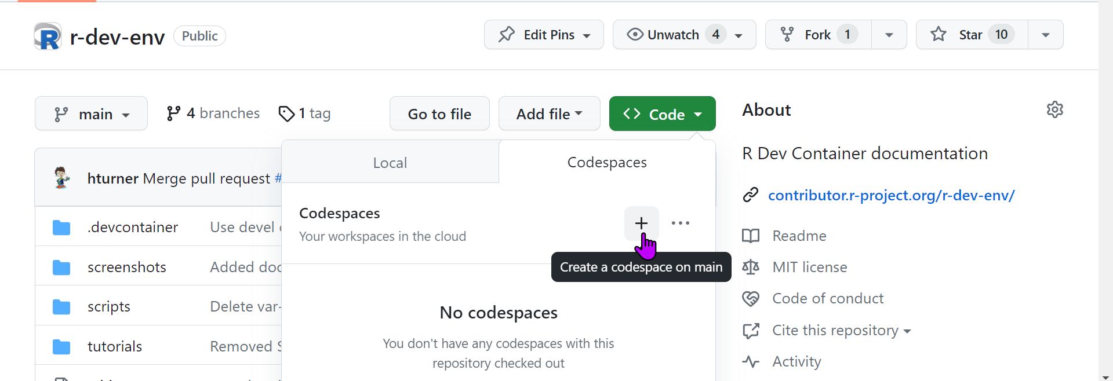The height and width of the screenshot is (381, 1113).
Task: Click the 4 branches link
Action: [213, 113]
